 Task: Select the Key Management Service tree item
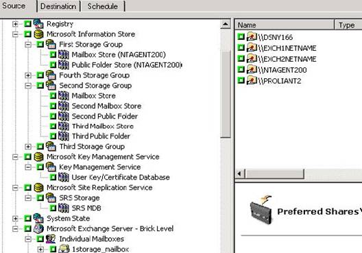99,167
